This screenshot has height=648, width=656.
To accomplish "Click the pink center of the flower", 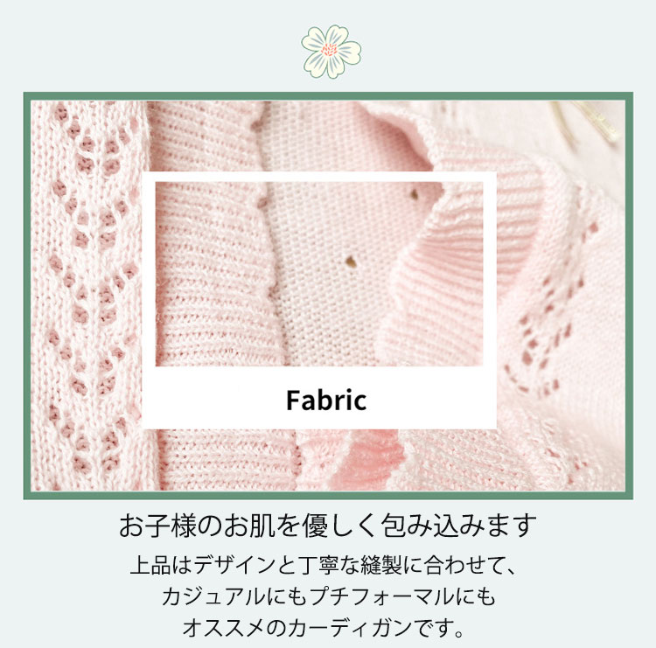I will point(330,50).
